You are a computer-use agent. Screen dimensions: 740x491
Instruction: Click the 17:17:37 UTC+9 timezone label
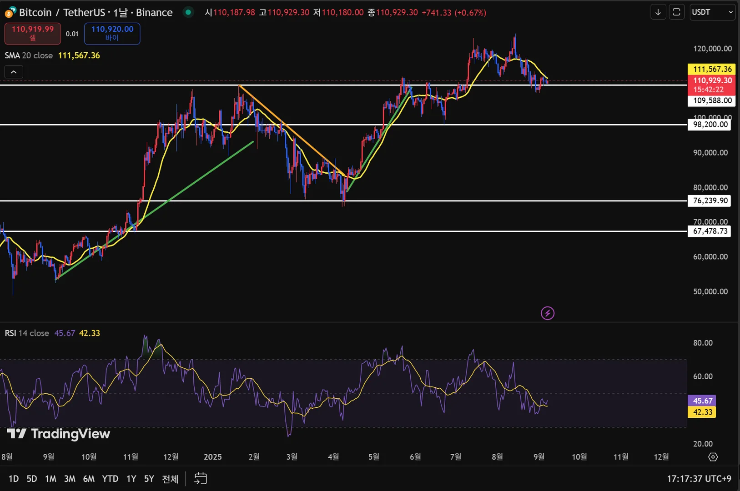point(699,479)
